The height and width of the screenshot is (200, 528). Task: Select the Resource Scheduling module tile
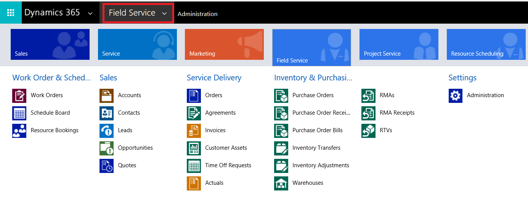pyautogui.click(x=486, y=44)
